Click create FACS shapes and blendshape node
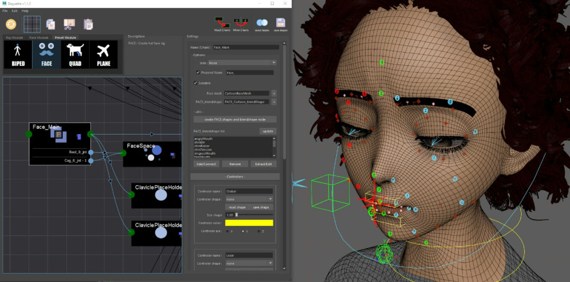This screenshot has height=282, width=570. 235,119
